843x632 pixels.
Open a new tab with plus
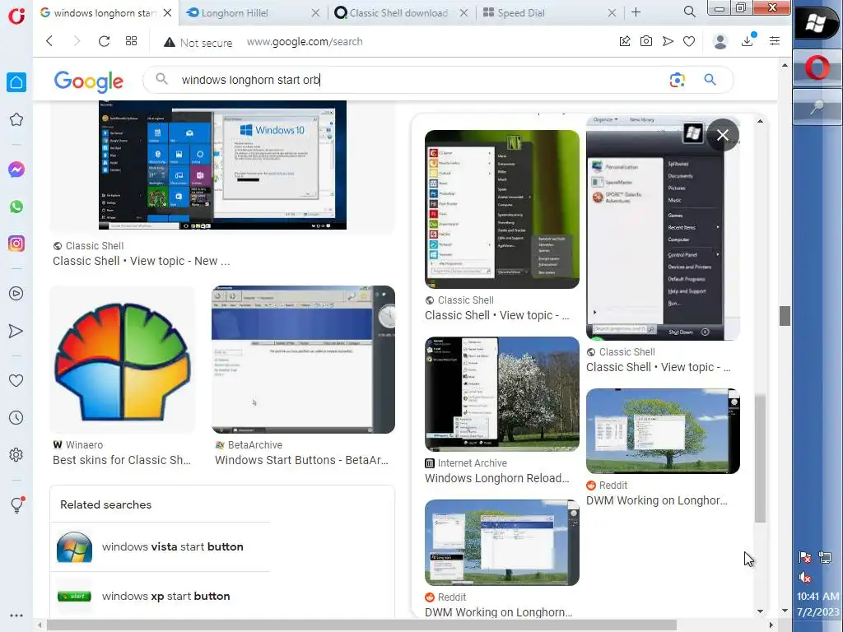[x=636, y=12]
